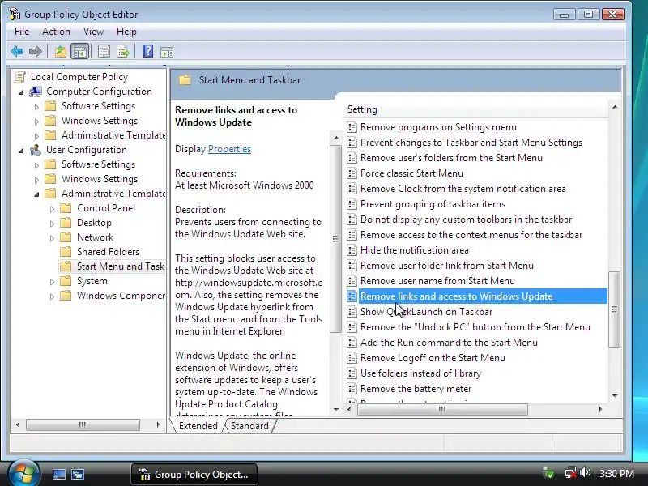Click the Setting column header
Image resolution: width=648 pixels, height=486 pixels.
(x=475, y=109)
